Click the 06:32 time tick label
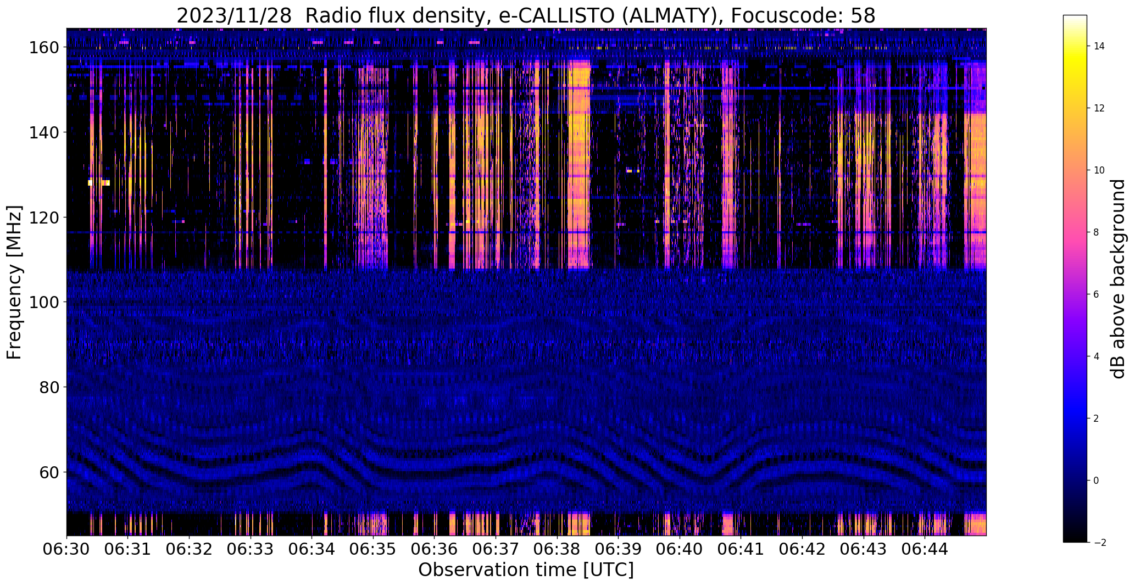The height and width of the screenshot is (586, 1135). tap(189, 549)
